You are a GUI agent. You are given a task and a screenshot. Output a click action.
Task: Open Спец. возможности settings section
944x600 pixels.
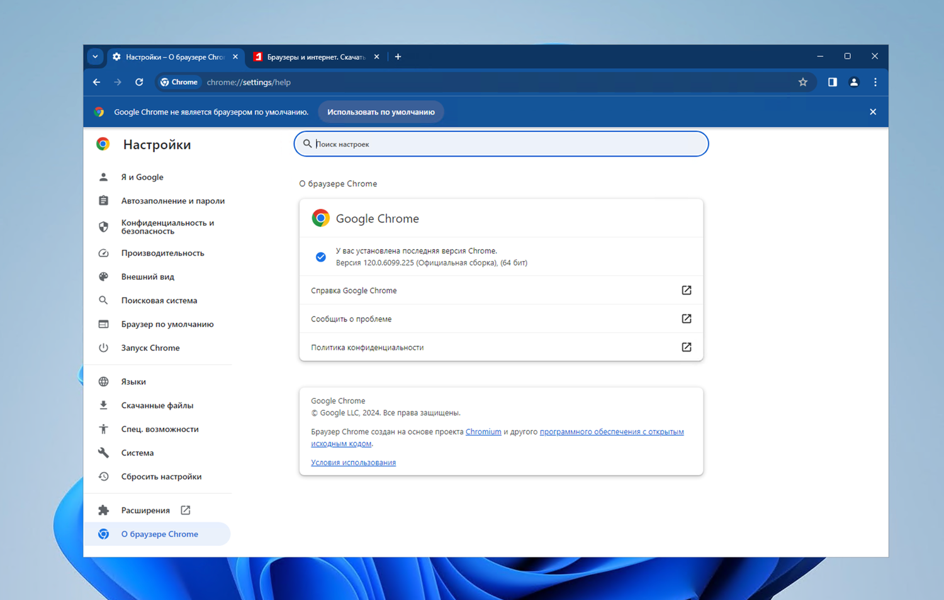157,430
